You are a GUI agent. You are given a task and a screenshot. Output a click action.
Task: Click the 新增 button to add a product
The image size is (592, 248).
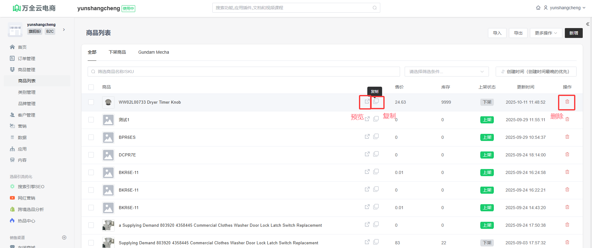(x=573, y=33)
